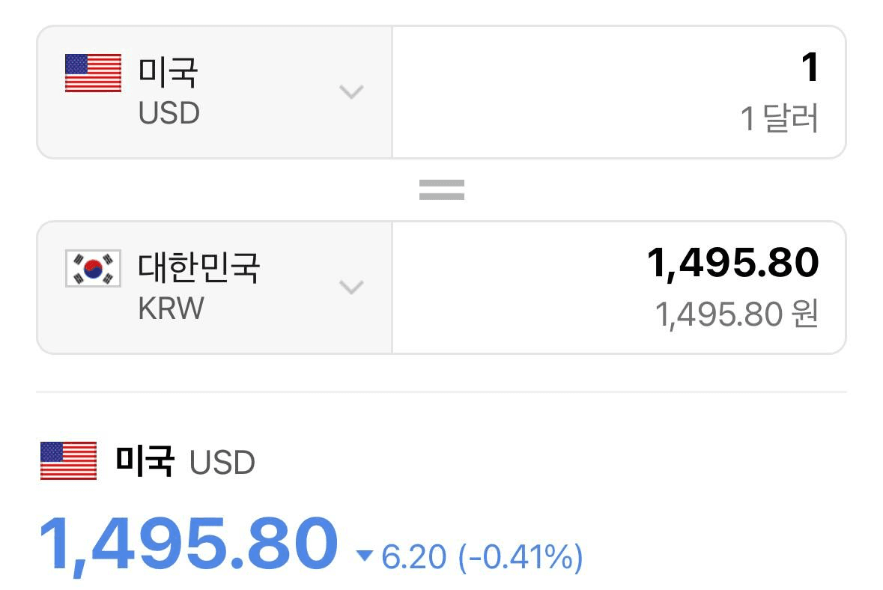Click the US flag in the USD selector
883x590 pixels.
point(93,73)
